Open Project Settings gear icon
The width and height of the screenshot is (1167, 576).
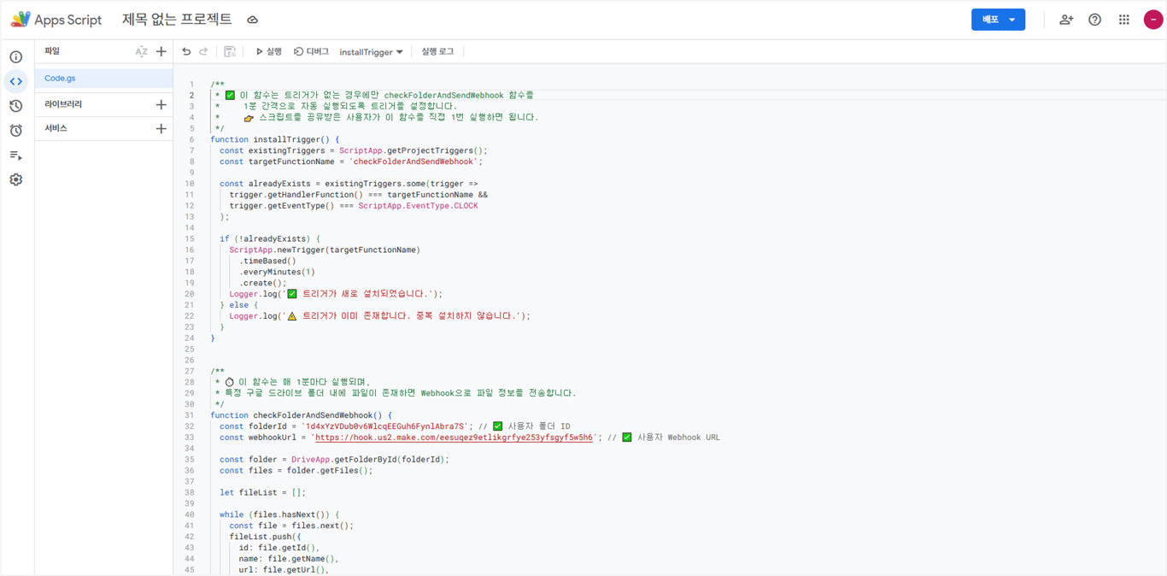click(16, 179)
